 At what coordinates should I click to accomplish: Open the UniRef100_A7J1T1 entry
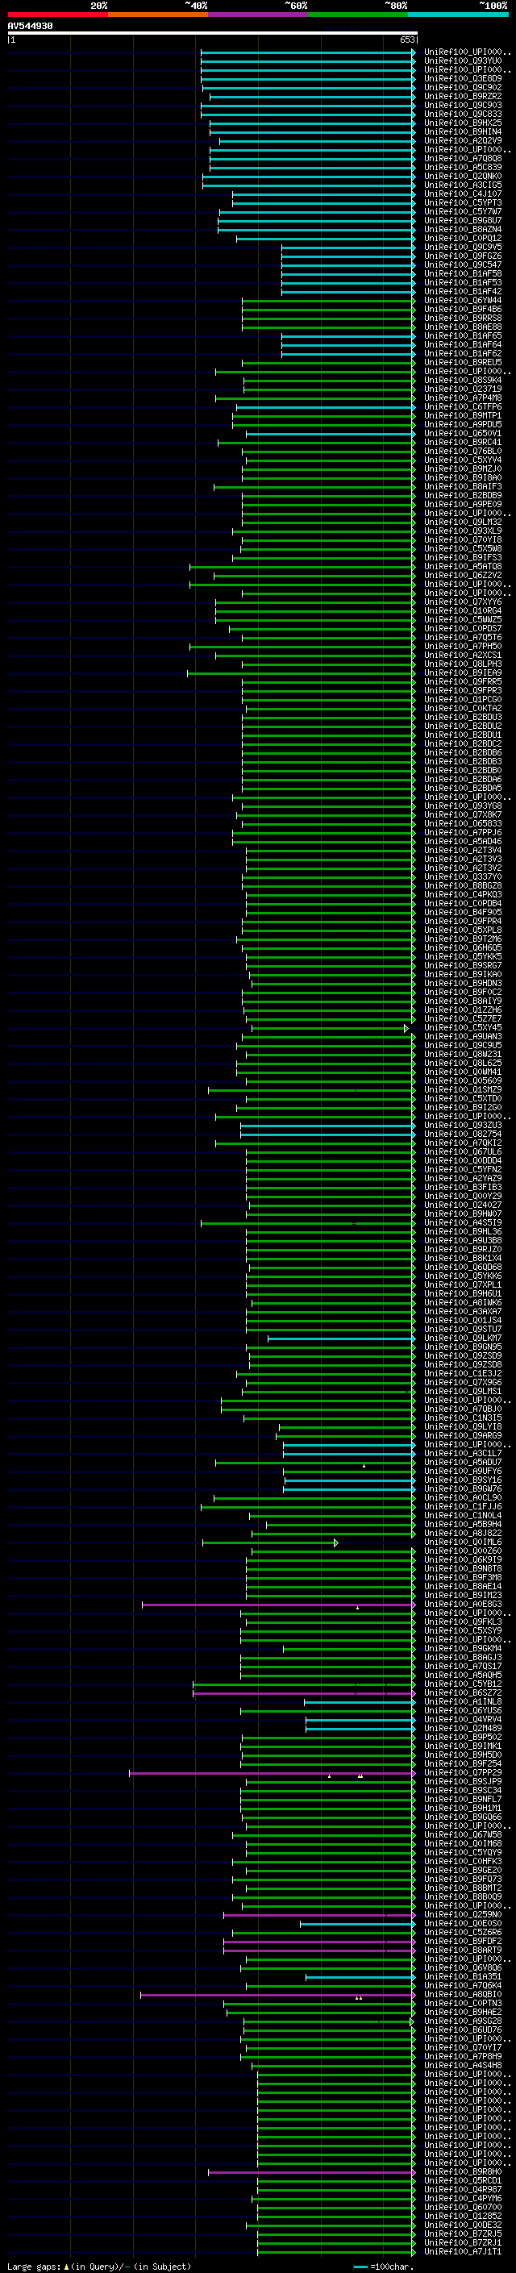tap(463, 2252)
